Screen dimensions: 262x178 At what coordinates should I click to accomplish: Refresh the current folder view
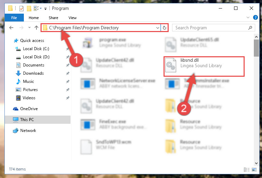point(165,28)
